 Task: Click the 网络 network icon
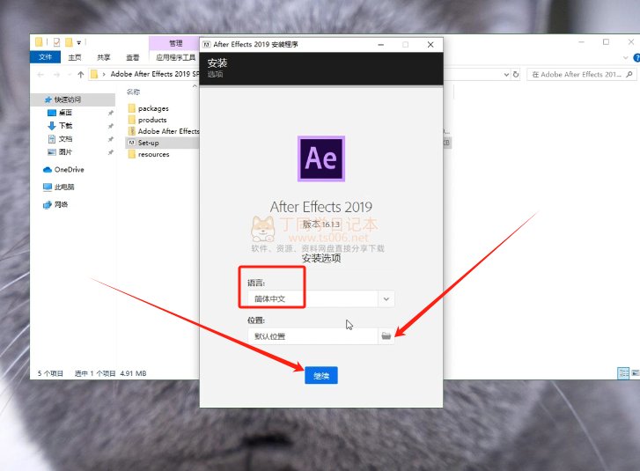coord(48,204)
